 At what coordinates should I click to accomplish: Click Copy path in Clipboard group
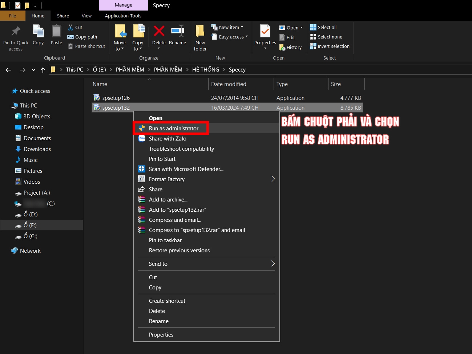[82, 37]
